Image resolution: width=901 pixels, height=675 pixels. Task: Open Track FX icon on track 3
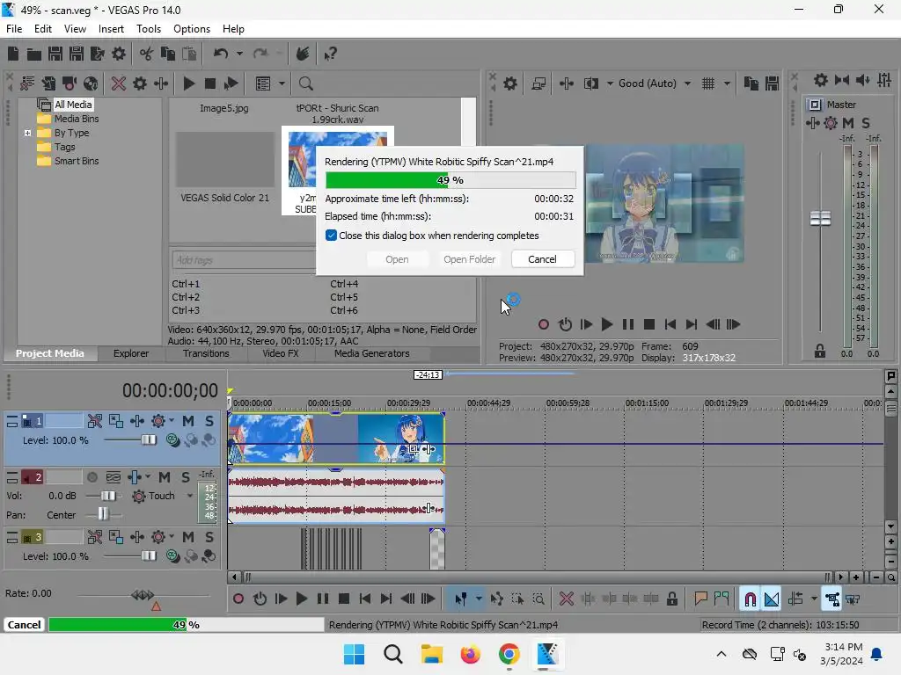(136, 537)
